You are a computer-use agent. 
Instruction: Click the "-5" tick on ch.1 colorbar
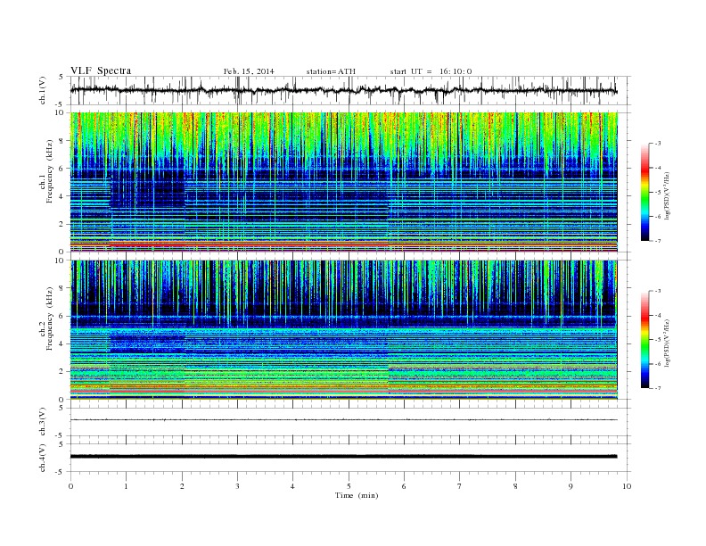coord(658,193)
